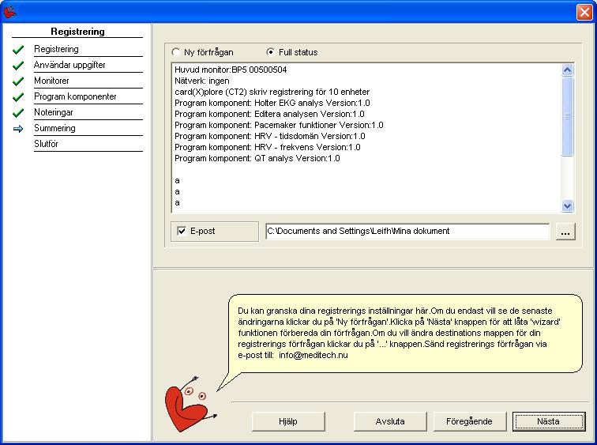
Task: Toggle the E-post checkbox
Action: coord(182,231)
